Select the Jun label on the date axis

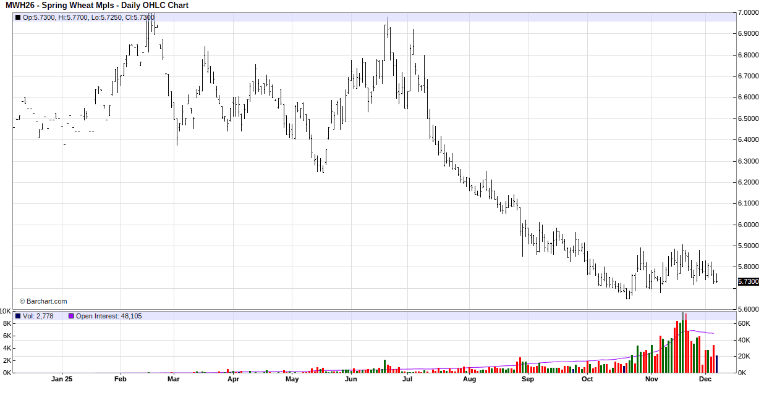tap(350, 379)
